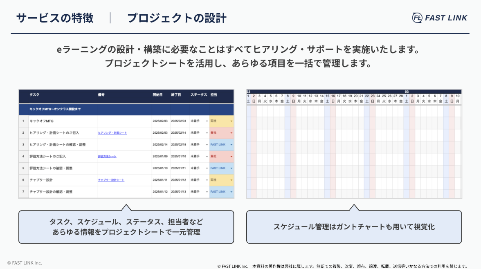Select the ヒアリング・計画シートのご記入 task cell
The width and height of the screenshot is (481, 269).
[63, 133]
